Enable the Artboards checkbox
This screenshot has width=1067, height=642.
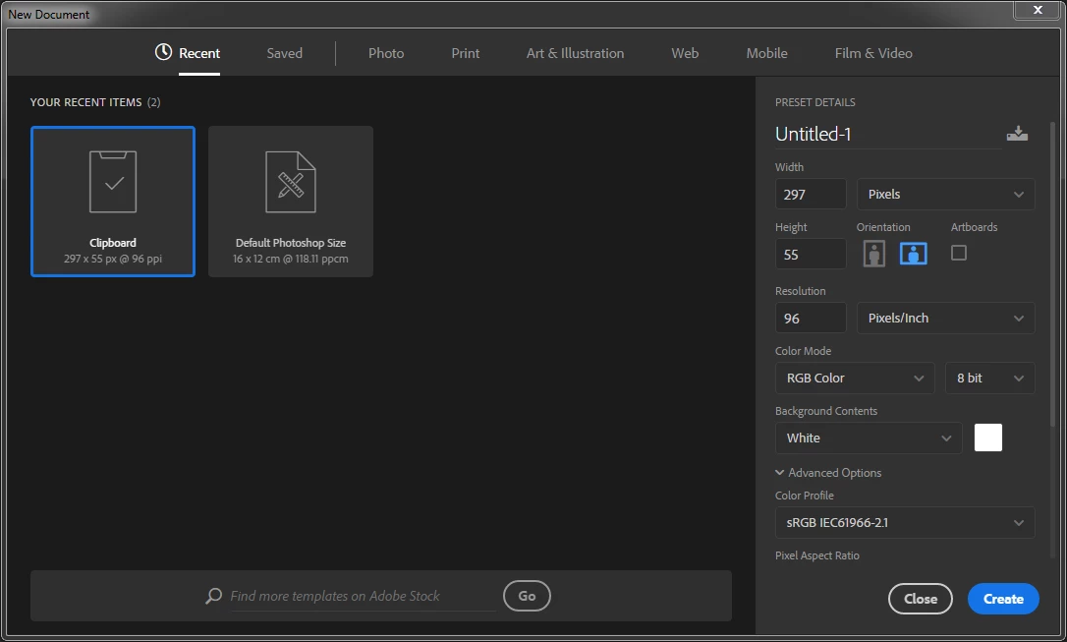coord(959,253)
